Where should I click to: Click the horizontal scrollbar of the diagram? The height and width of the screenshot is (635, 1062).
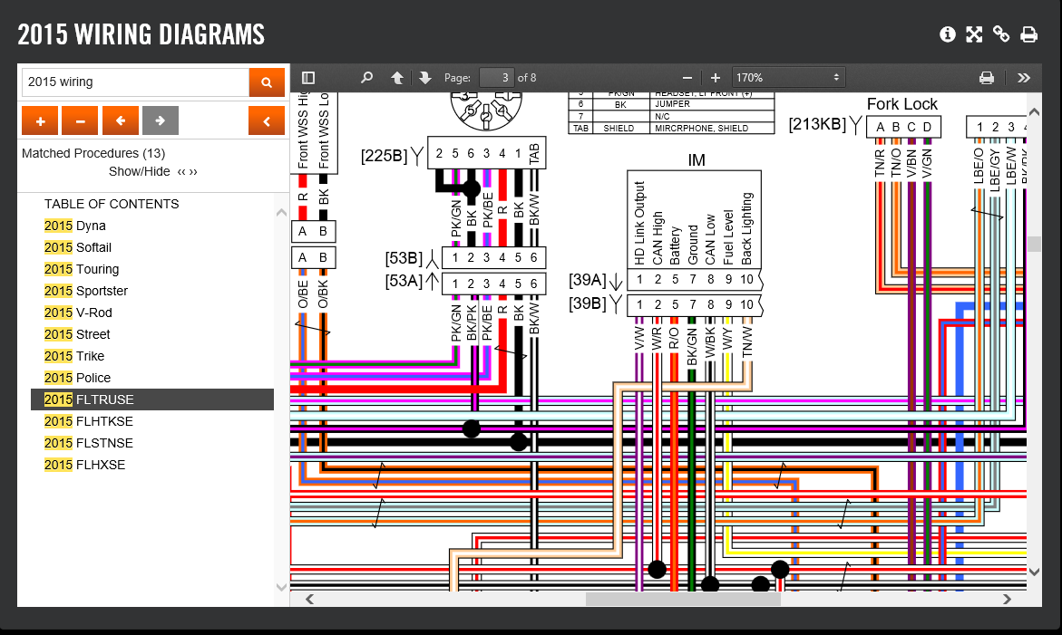click(682, 599)
